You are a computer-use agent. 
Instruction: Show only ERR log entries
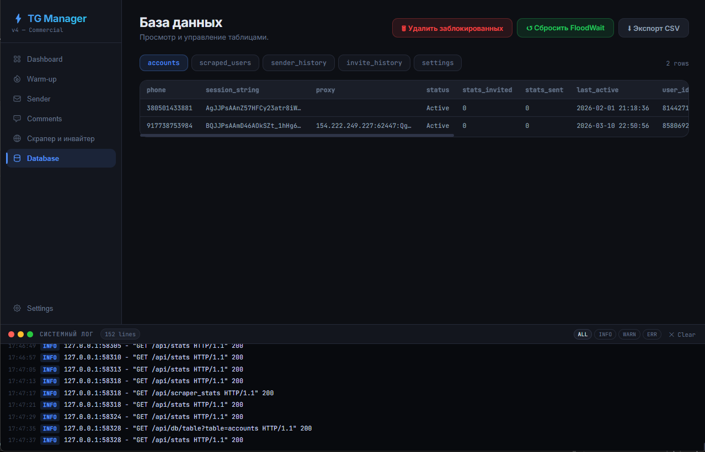[x=651, y=334]
